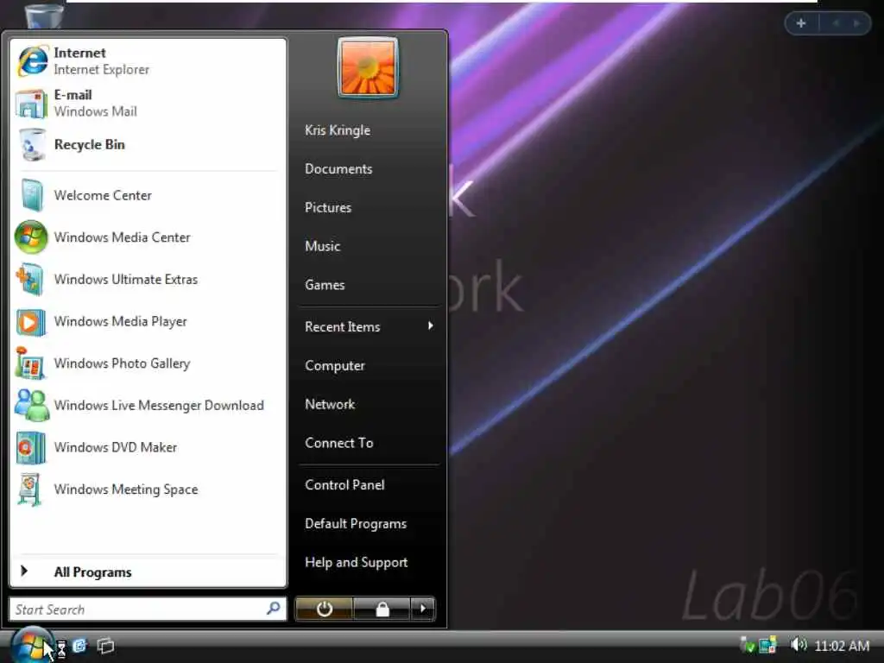This screenshot has height=663, width=884.
Task: Open the Welcome Center icon
Action: pyautogui.click(x=32, y=195)
